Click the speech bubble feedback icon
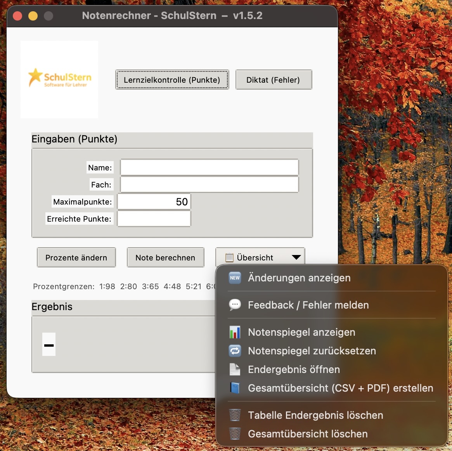The image size is (452, 451). [x=235, y=305]
